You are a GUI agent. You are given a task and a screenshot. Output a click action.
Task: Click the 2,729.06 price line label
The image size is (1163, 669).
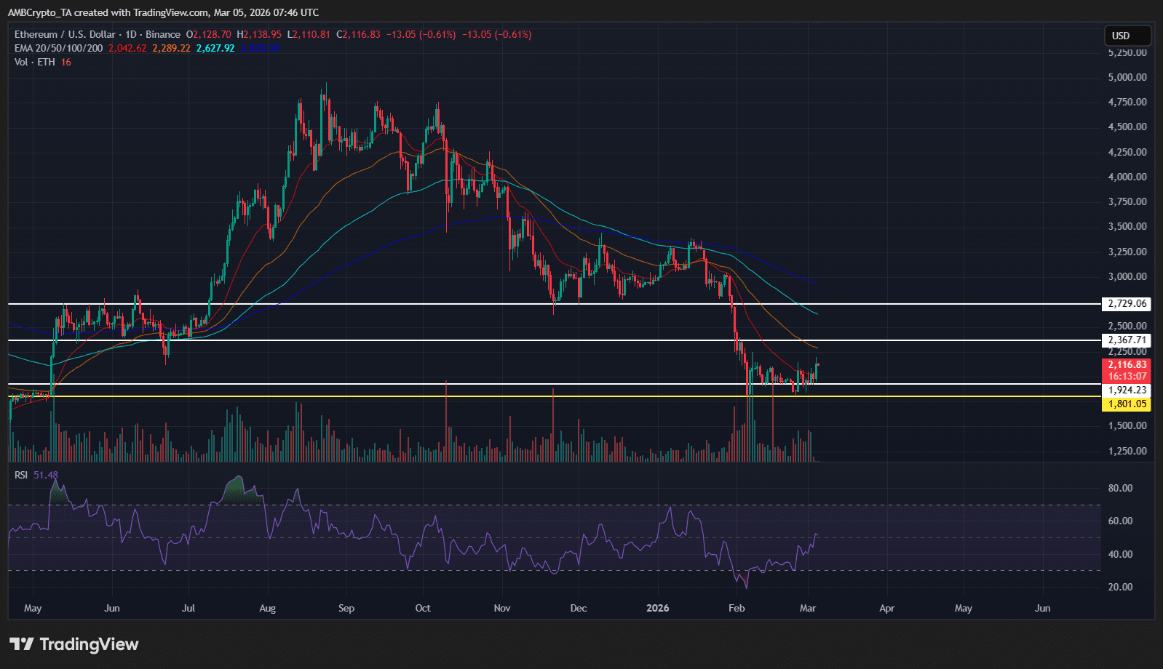tap(1127, 304)
